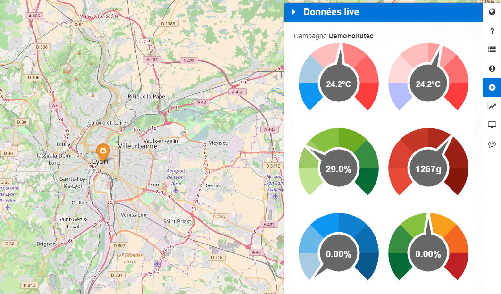
Task: Click the airplane icon at Aéroport de Lyon-Bron
Action: 176,190
